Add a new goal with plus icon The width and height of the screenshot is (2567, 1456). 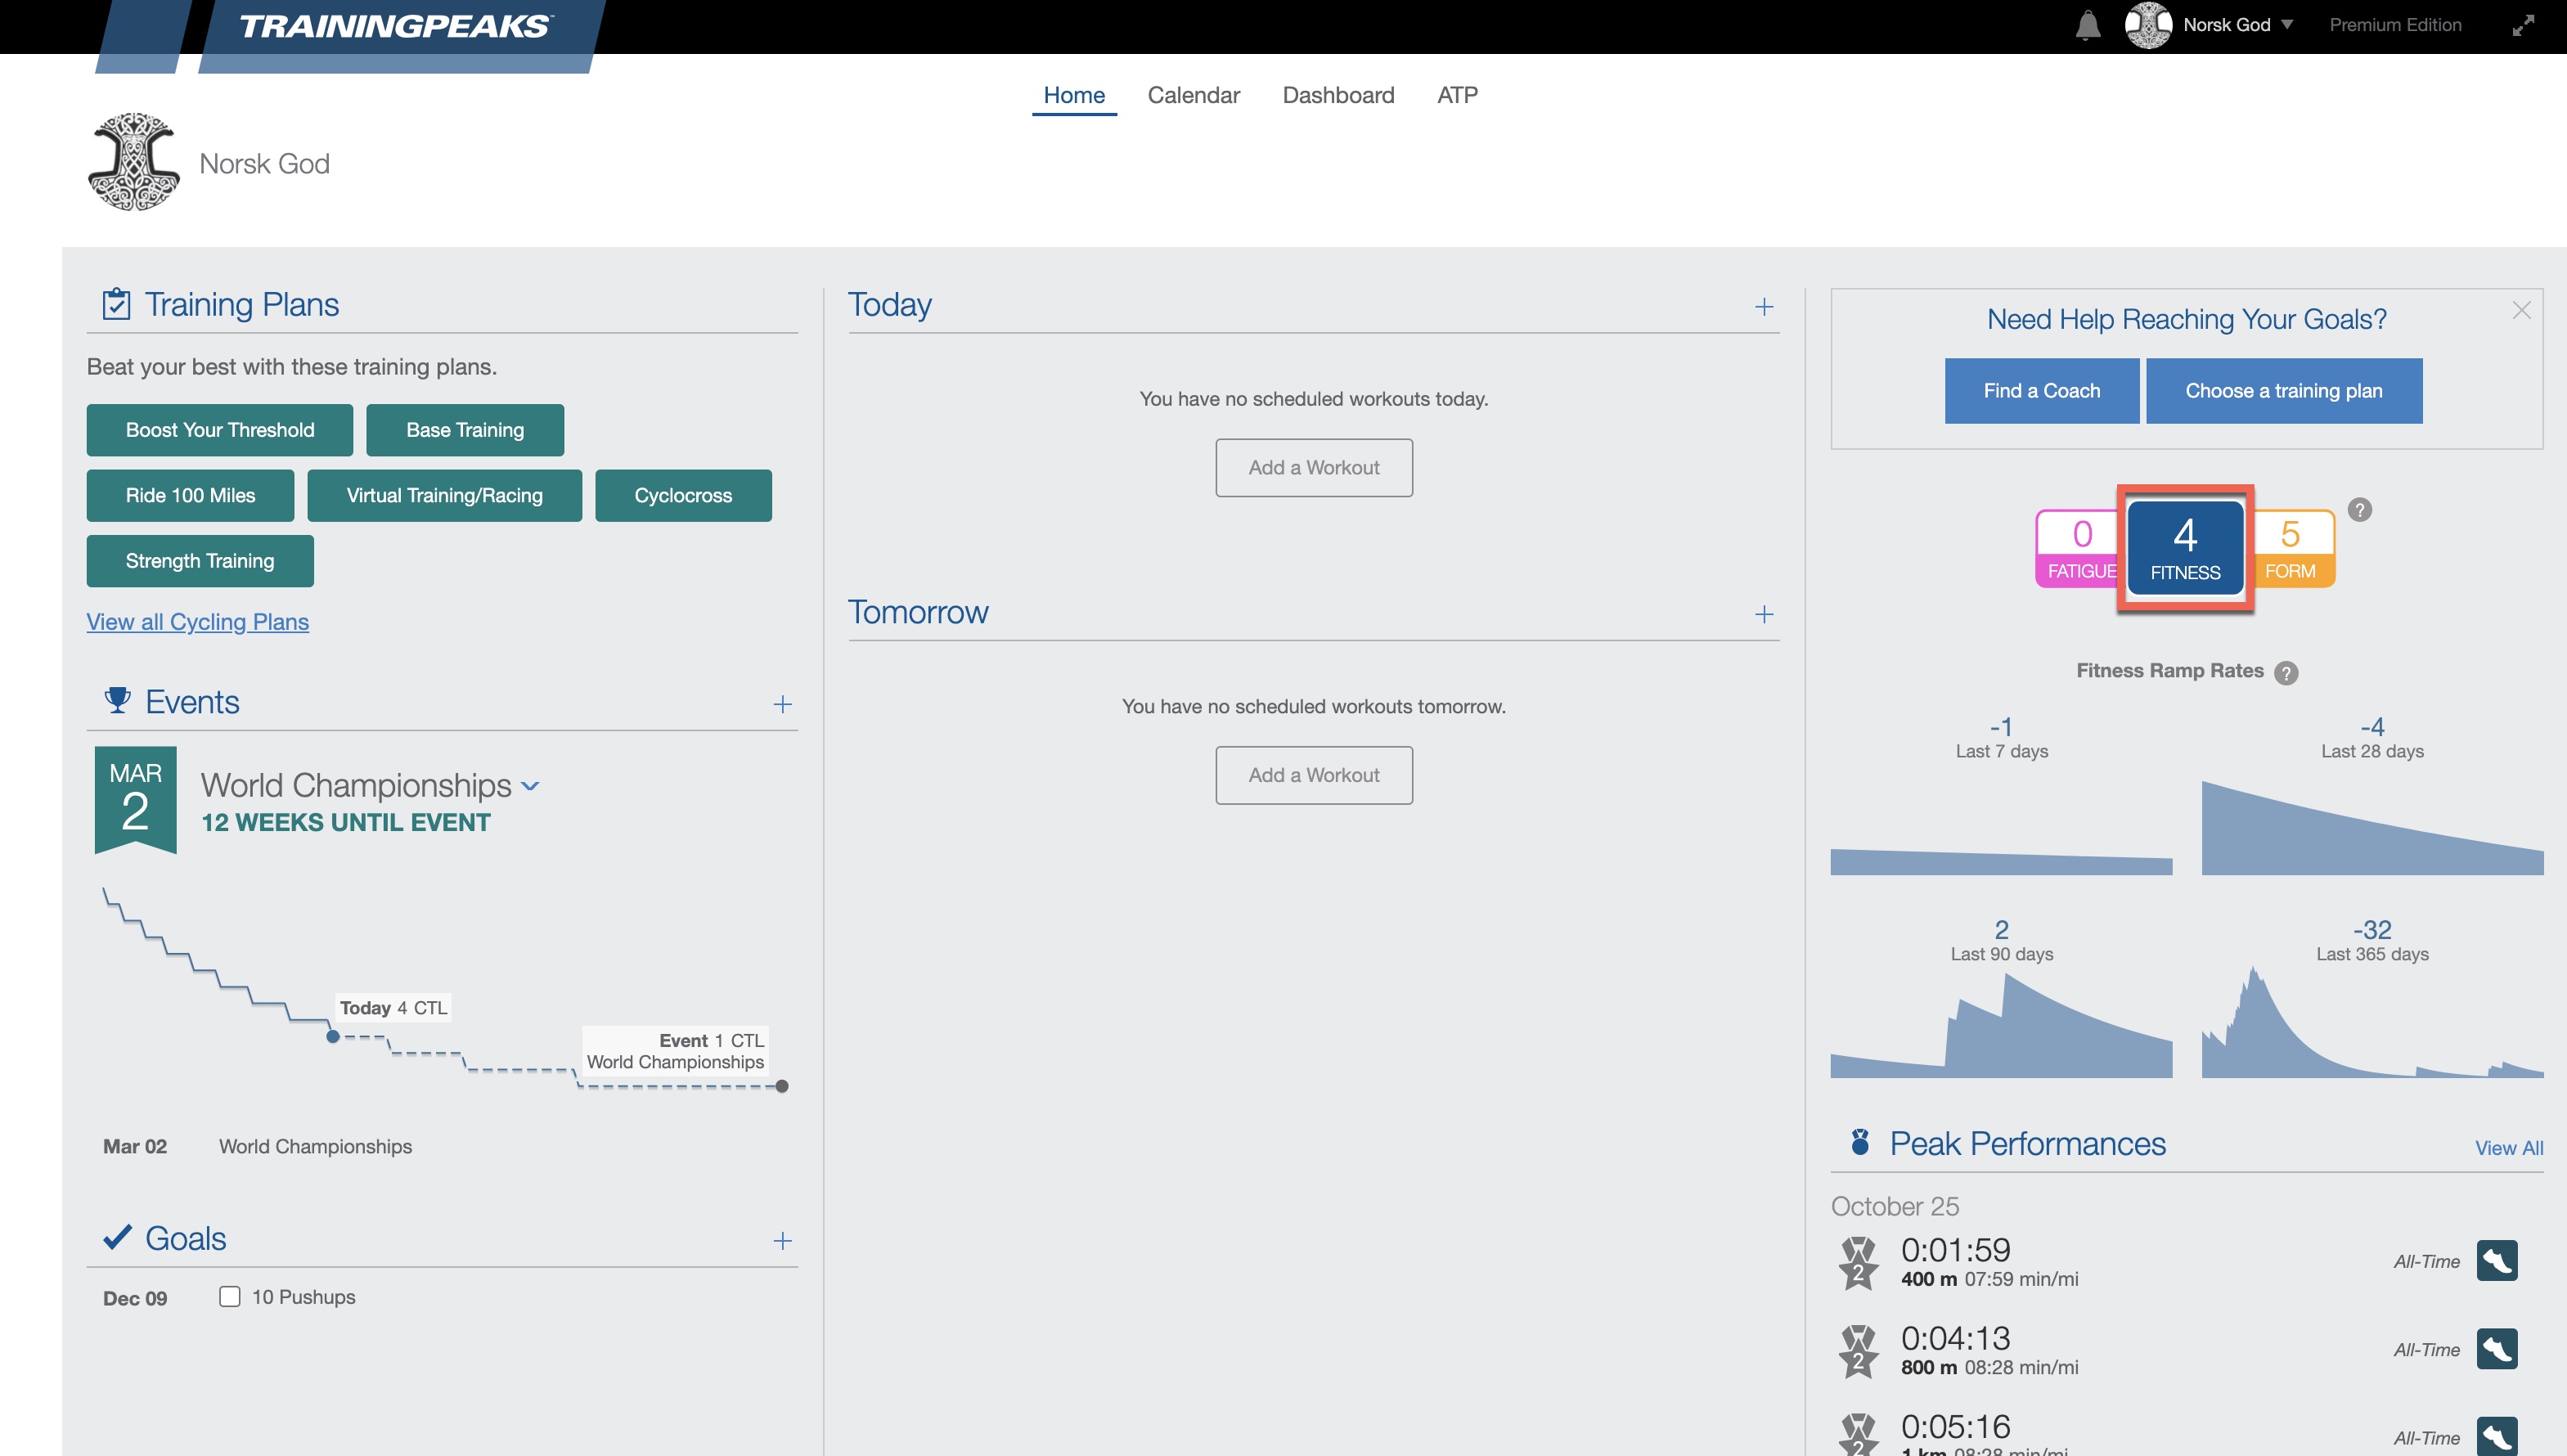tap(782, 1241)
